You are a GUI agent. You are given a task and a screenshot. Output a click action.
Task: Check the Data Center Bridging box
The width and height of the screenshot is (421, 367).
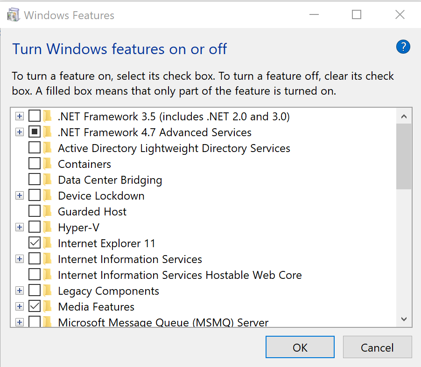(35, 179)
